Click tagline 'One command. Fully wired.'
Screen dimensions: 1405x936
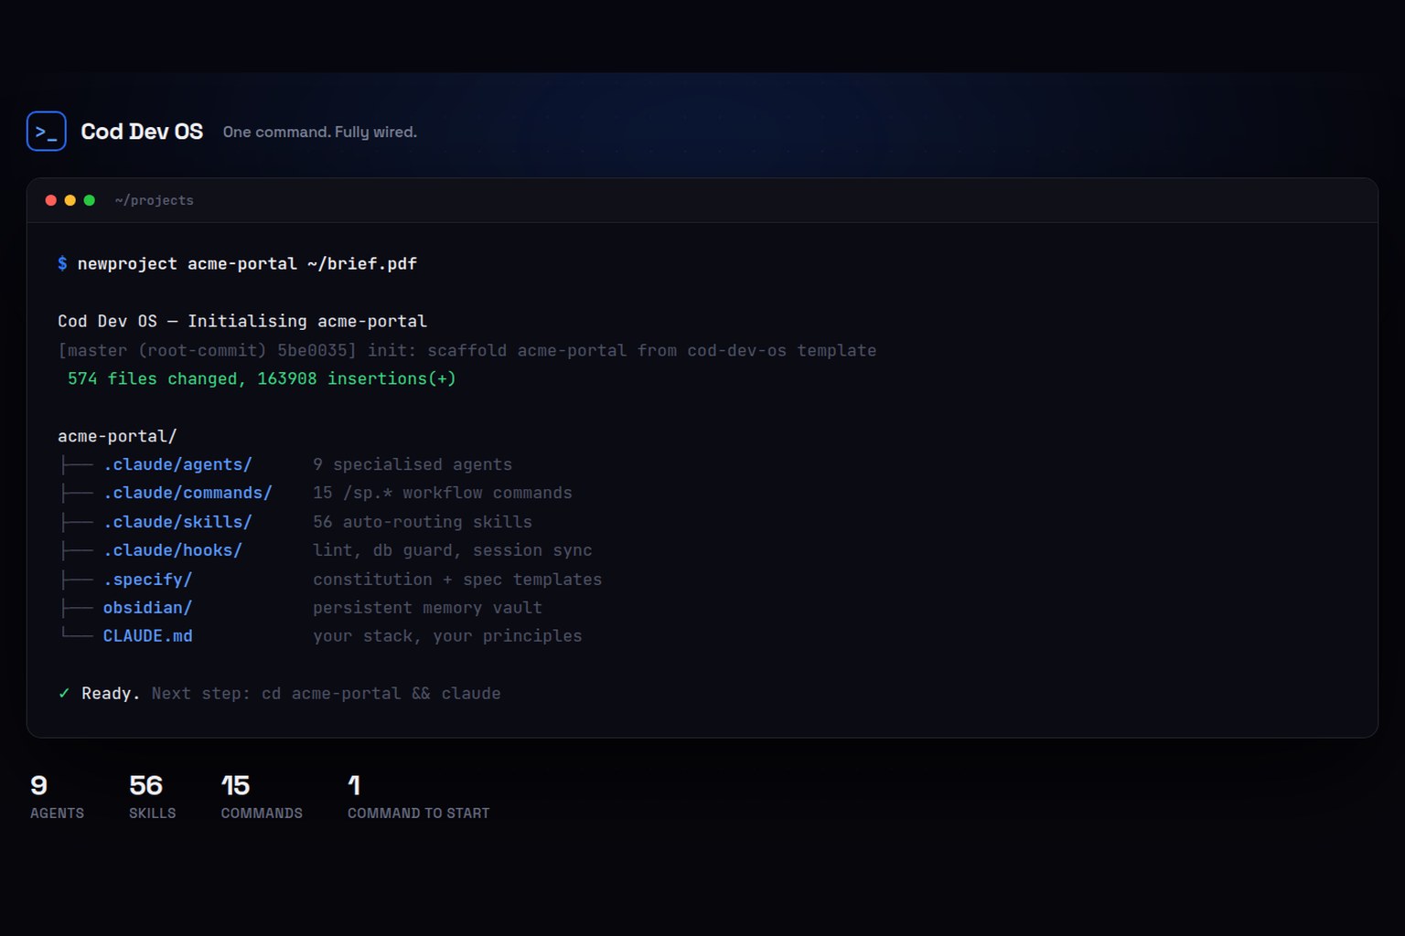coord(320,132)
